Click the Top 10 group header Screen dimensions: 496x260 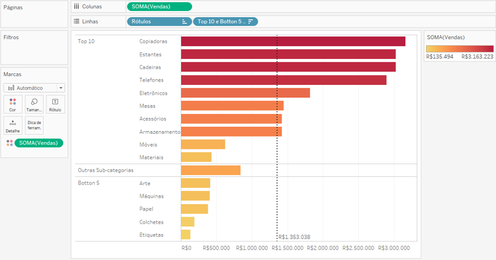[86, 41]
